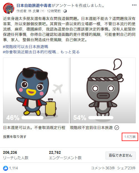Click the 12時間前 timestamp
139x173 pixels.
[54, 11]
